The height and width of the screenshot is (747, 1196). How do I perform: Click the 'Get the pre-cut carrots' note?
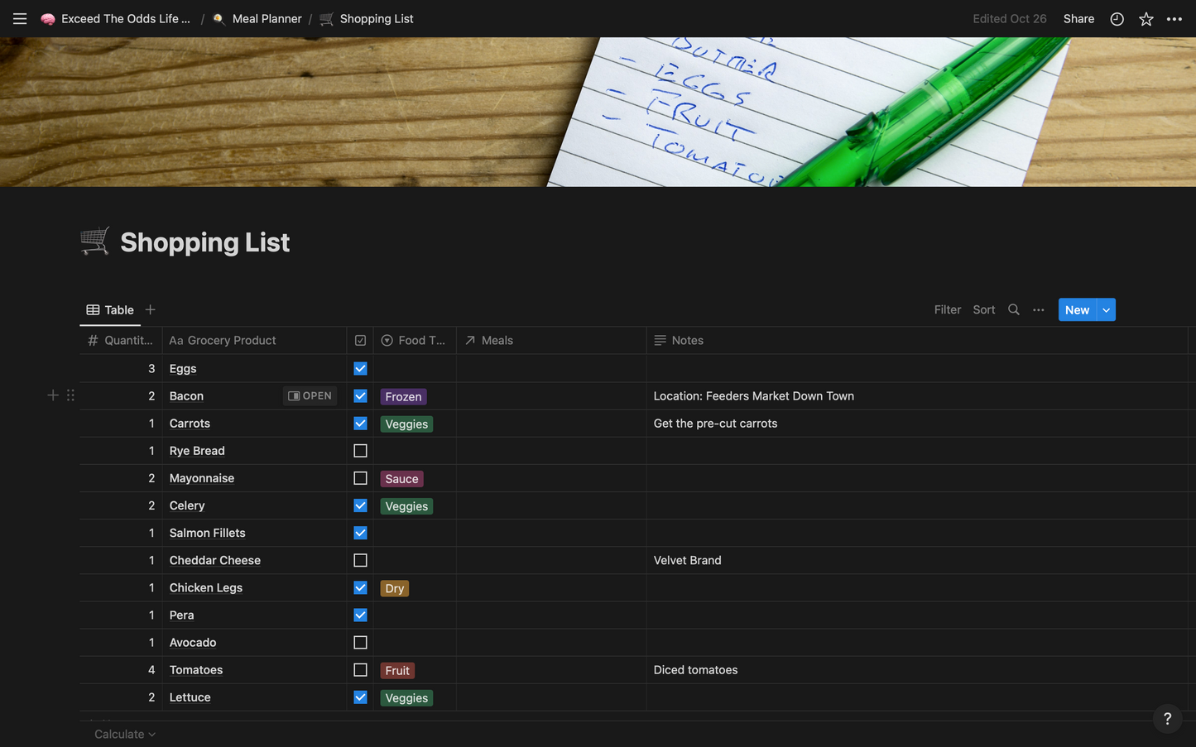[716, 423]
